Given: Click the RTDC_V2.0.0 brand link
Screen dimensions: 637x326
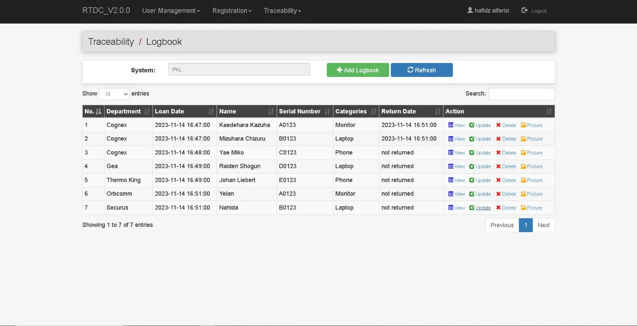Looking at the screenshot, I should [106, 10].
